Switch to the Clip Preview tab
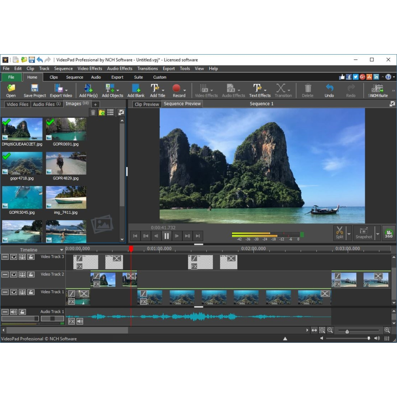The image size is (397, 397). 147,104
